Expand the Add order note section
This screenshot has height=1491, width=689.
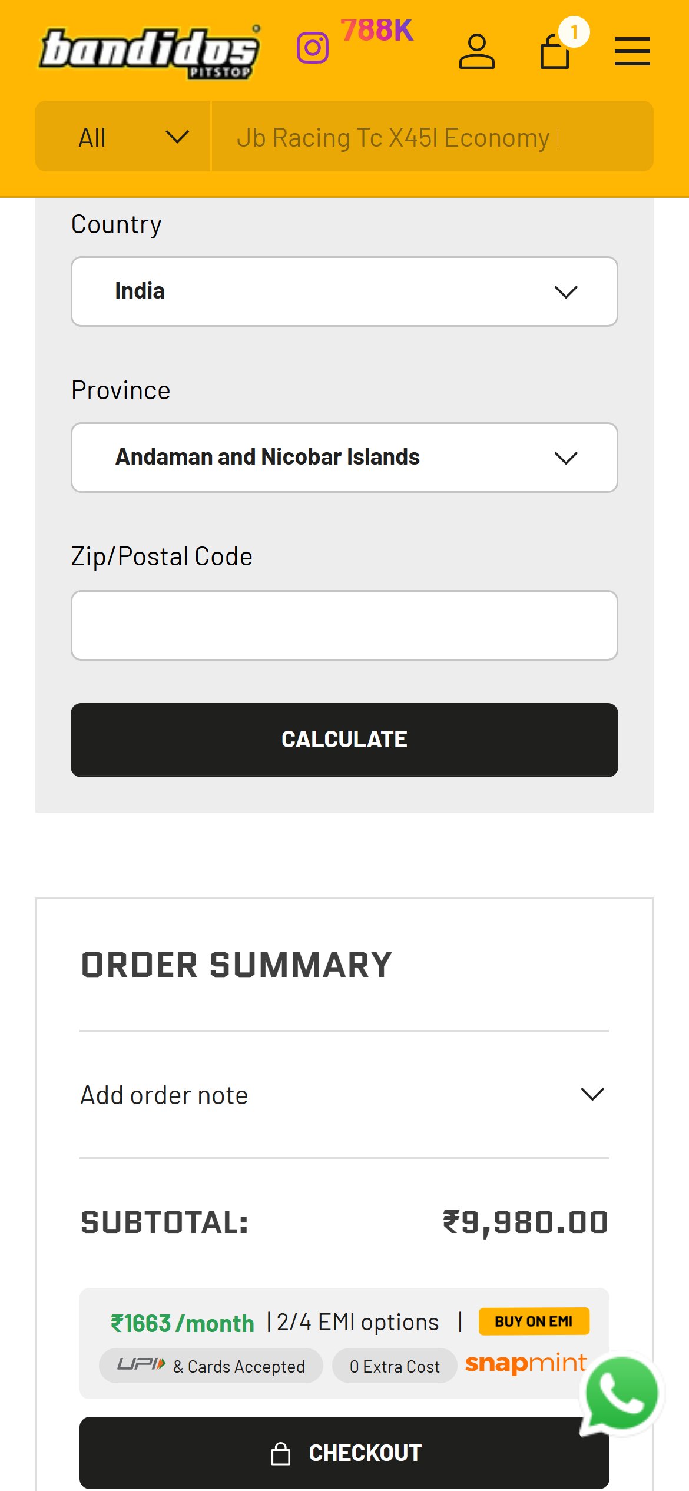(344, 1095)
